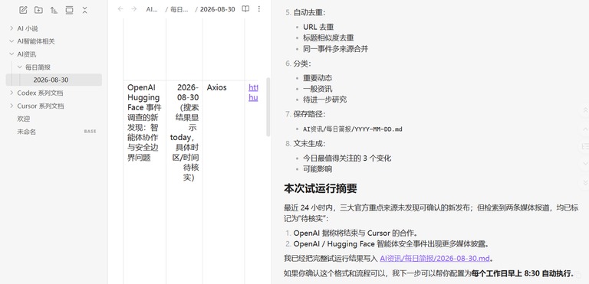Create a new note with the pencil icon
Screen dimensions: 589x284
(x=23, y=10)
